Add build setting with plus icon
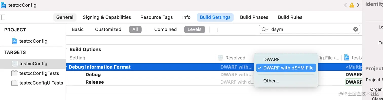The image size is (383, 100). tap(218, 30)
